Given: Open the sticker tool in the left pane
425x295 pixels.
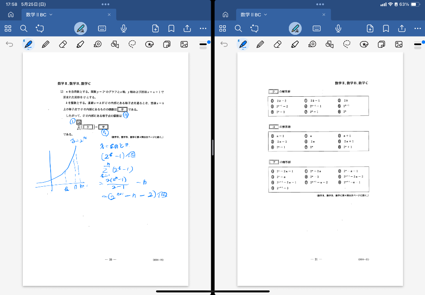Looking at the screenshot, I should (150, 44).
